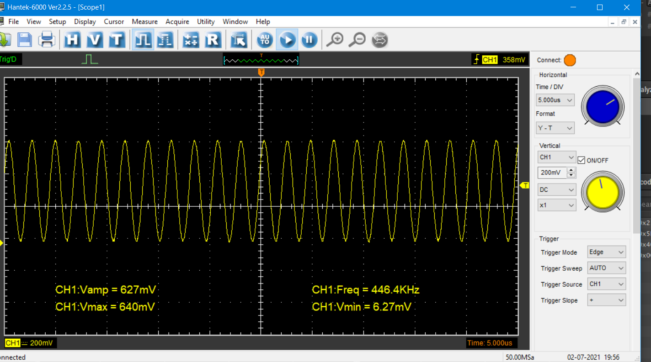Viewport: 651px width, 362px height.
Task: Click the 200mV voltage input field
Action: coord(552,173)
